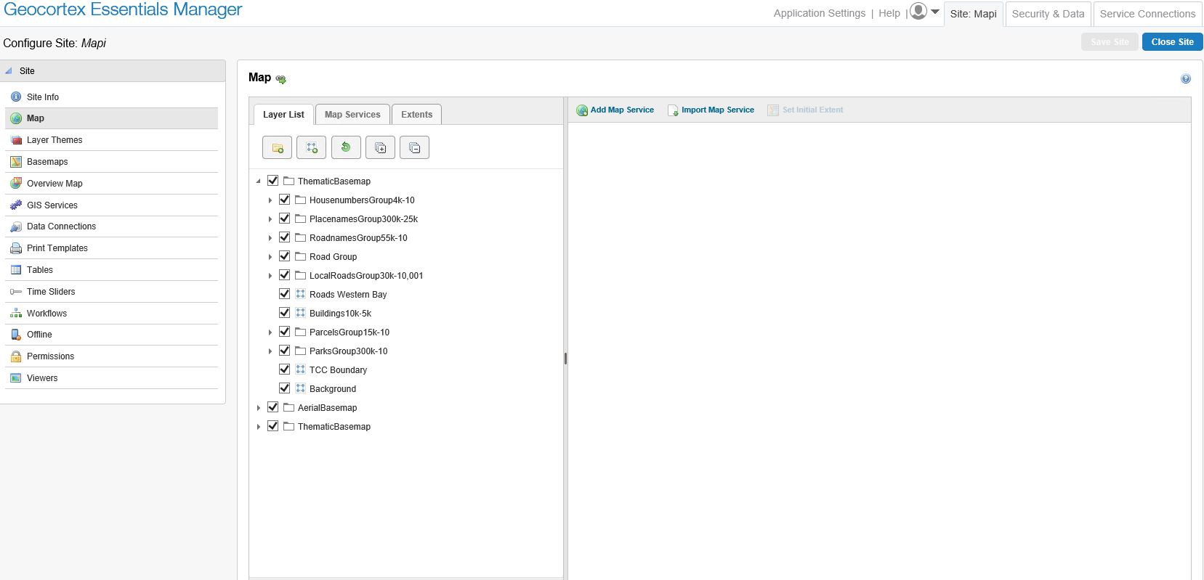This screenshot has width=1204, height=580.
Task: Uncheck the TCC Boundary checkbox
Action: tap(285, 369)
